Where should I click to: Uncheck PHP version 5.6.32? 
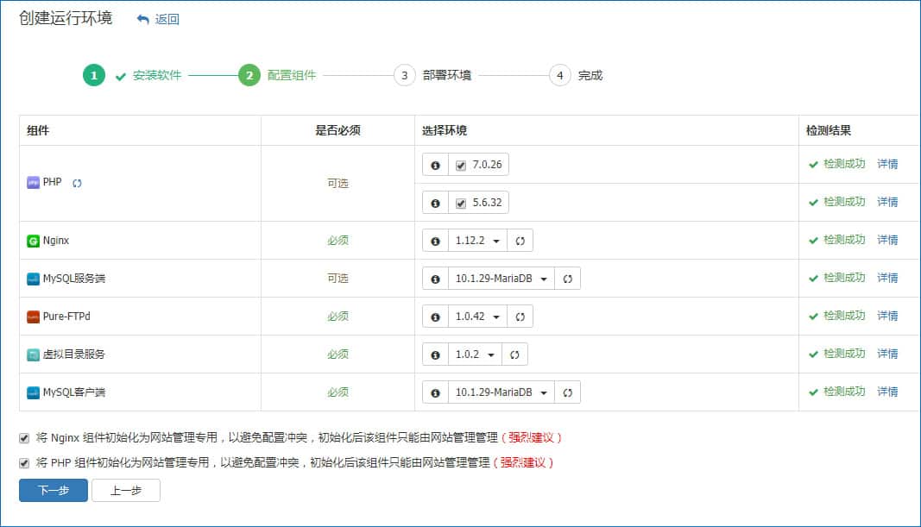coord(461,203)
